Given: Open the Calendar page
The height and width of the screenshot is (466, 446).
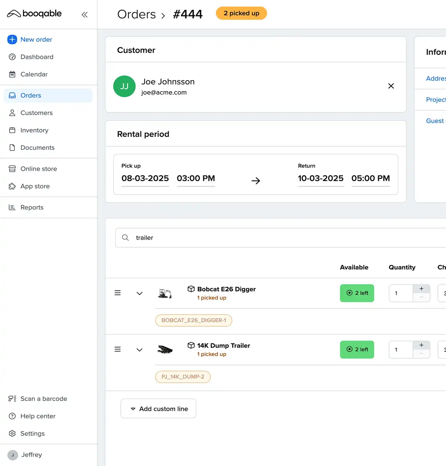Looking at the screenshot, I should (x=34, y=75).
